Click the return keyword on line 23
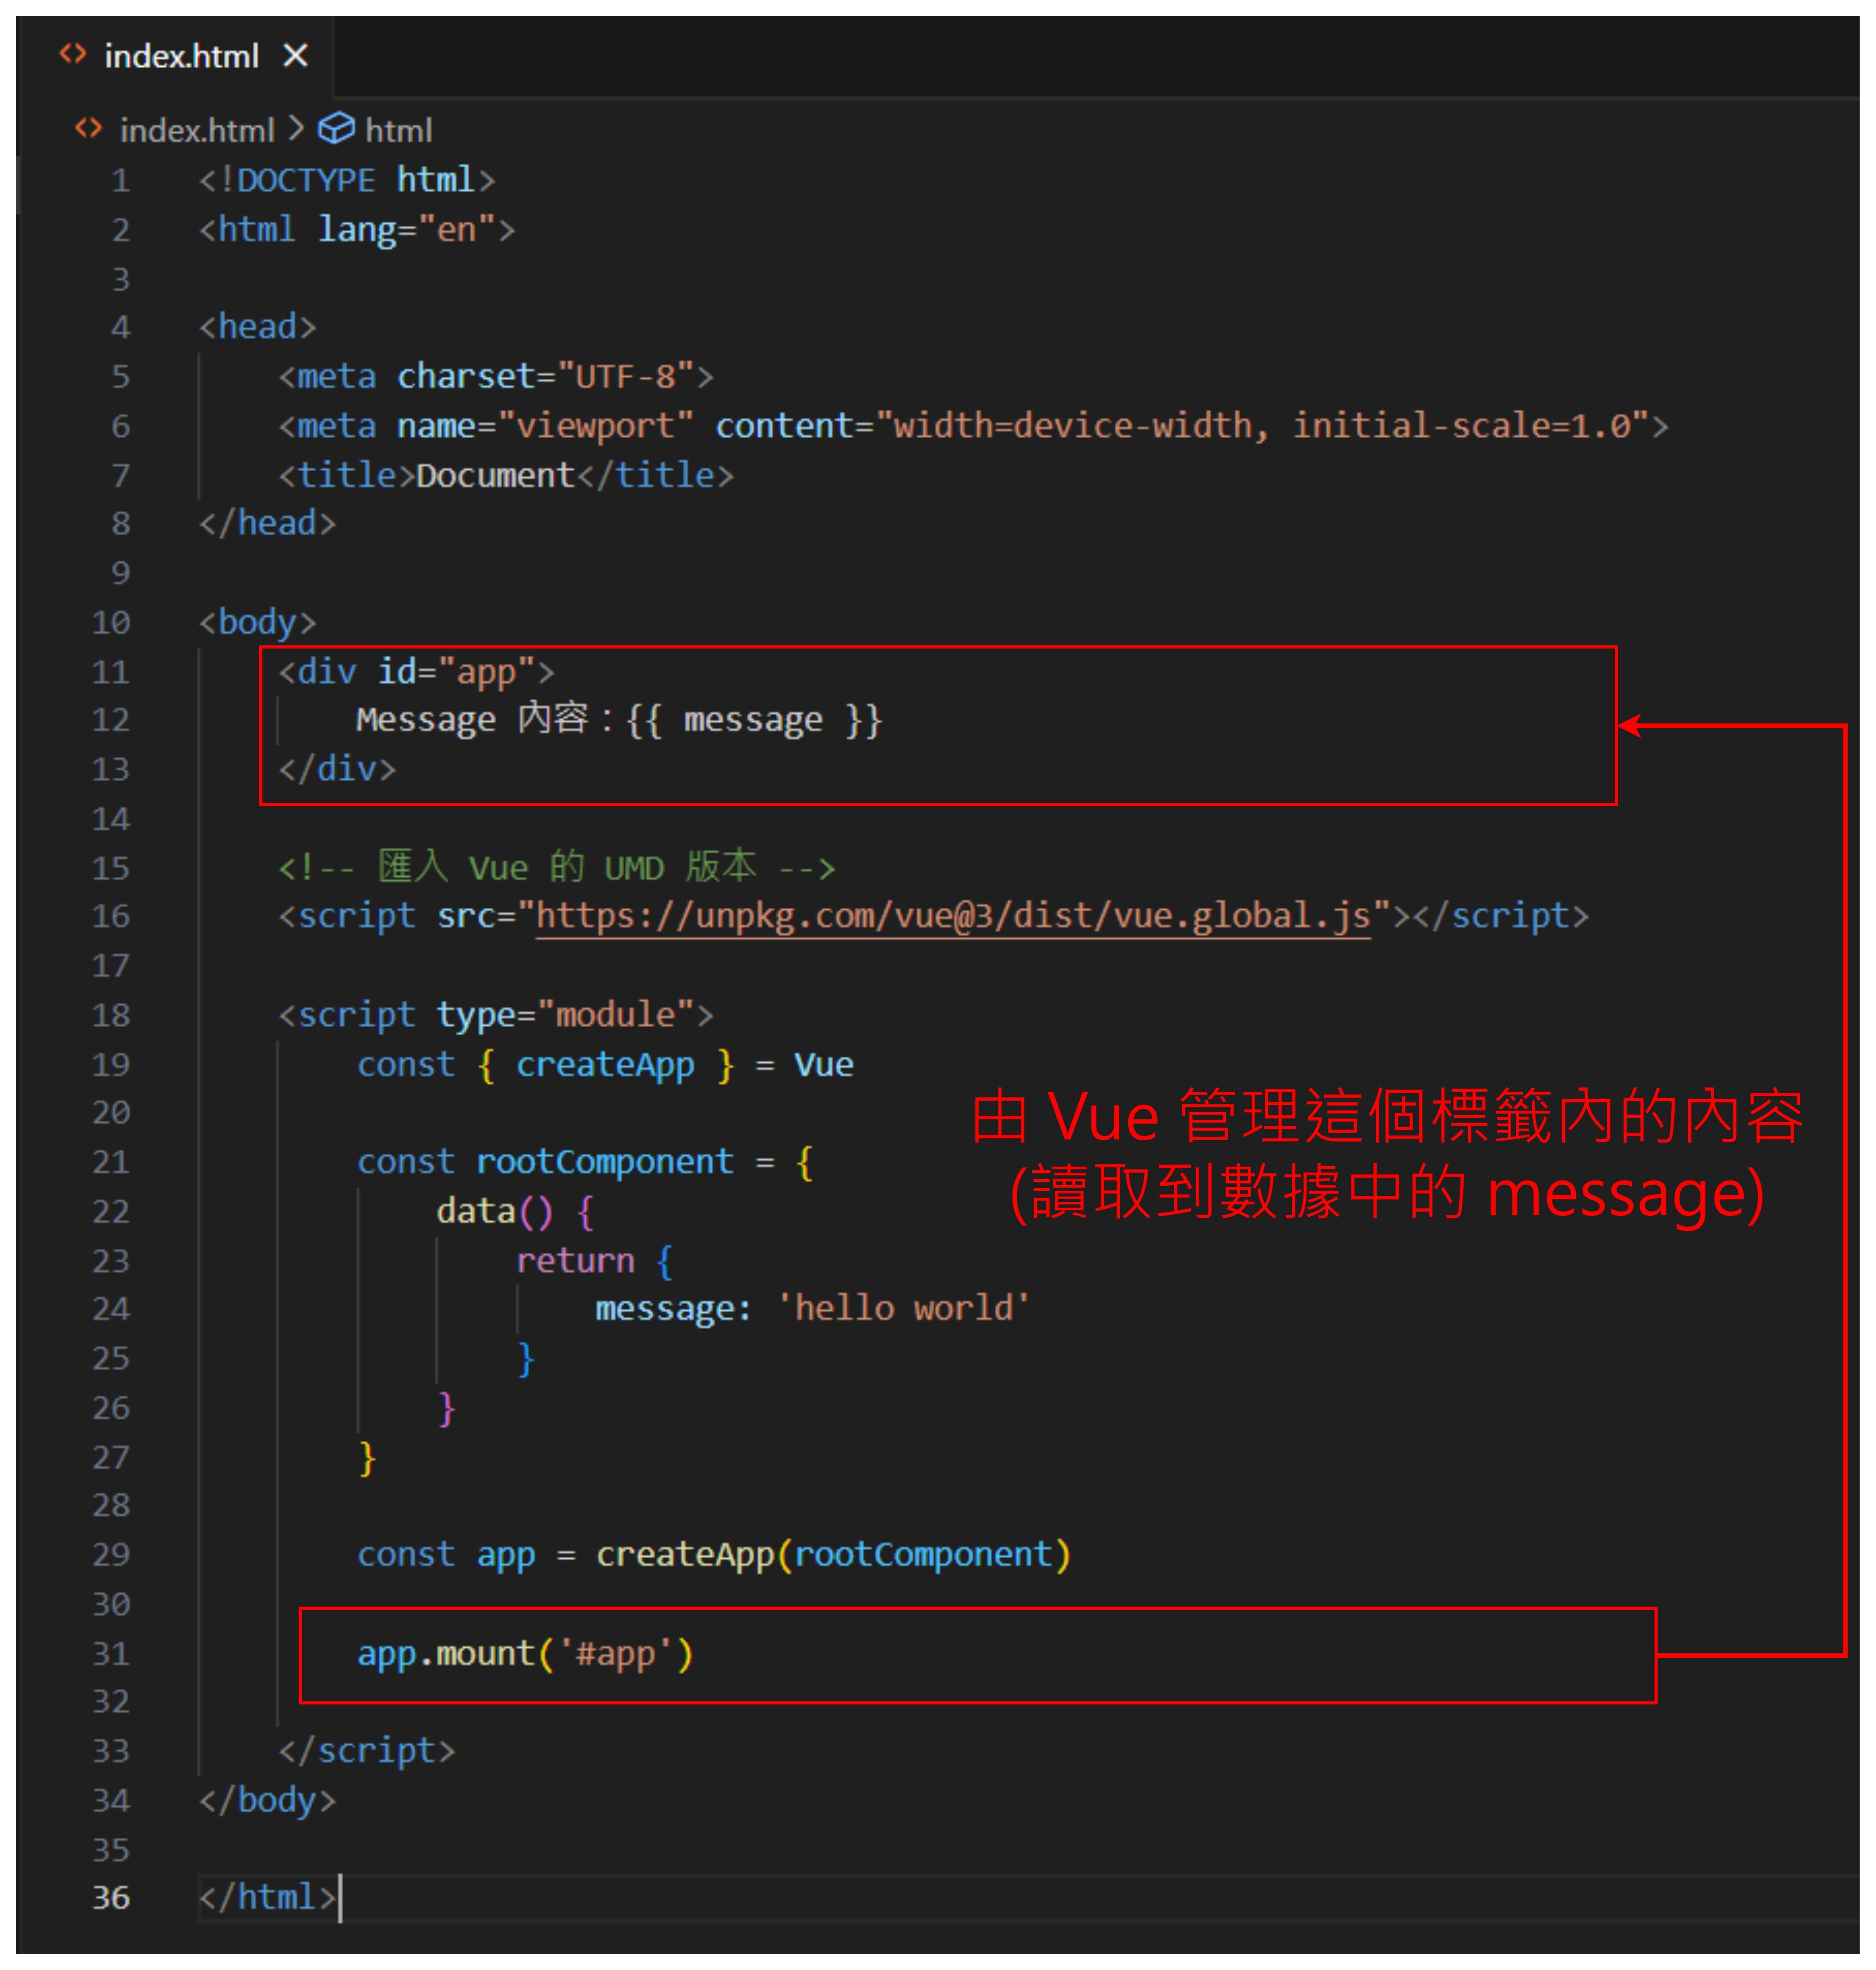The width and height of the screenshot is (1876, 1970). 575,1261
